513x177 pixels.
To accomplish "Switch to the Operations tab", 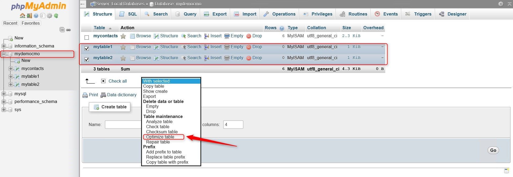I will click(279, 14).
